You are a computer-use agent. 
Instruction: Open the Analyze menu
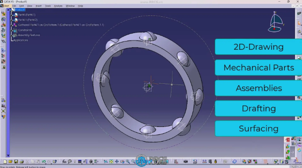point(58,6)
